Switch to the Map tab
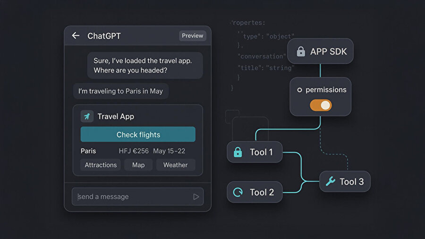 coord(138,165)
